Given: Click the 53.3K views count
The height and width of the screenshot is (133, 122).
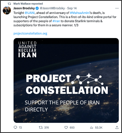Looking at the screenshot, I should pyautogui.click(x=99, y=128).
